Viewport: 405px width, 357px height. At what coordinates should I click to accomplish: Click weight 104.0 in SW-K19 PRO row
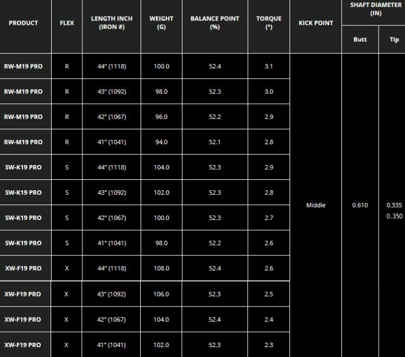pos(162,167)
